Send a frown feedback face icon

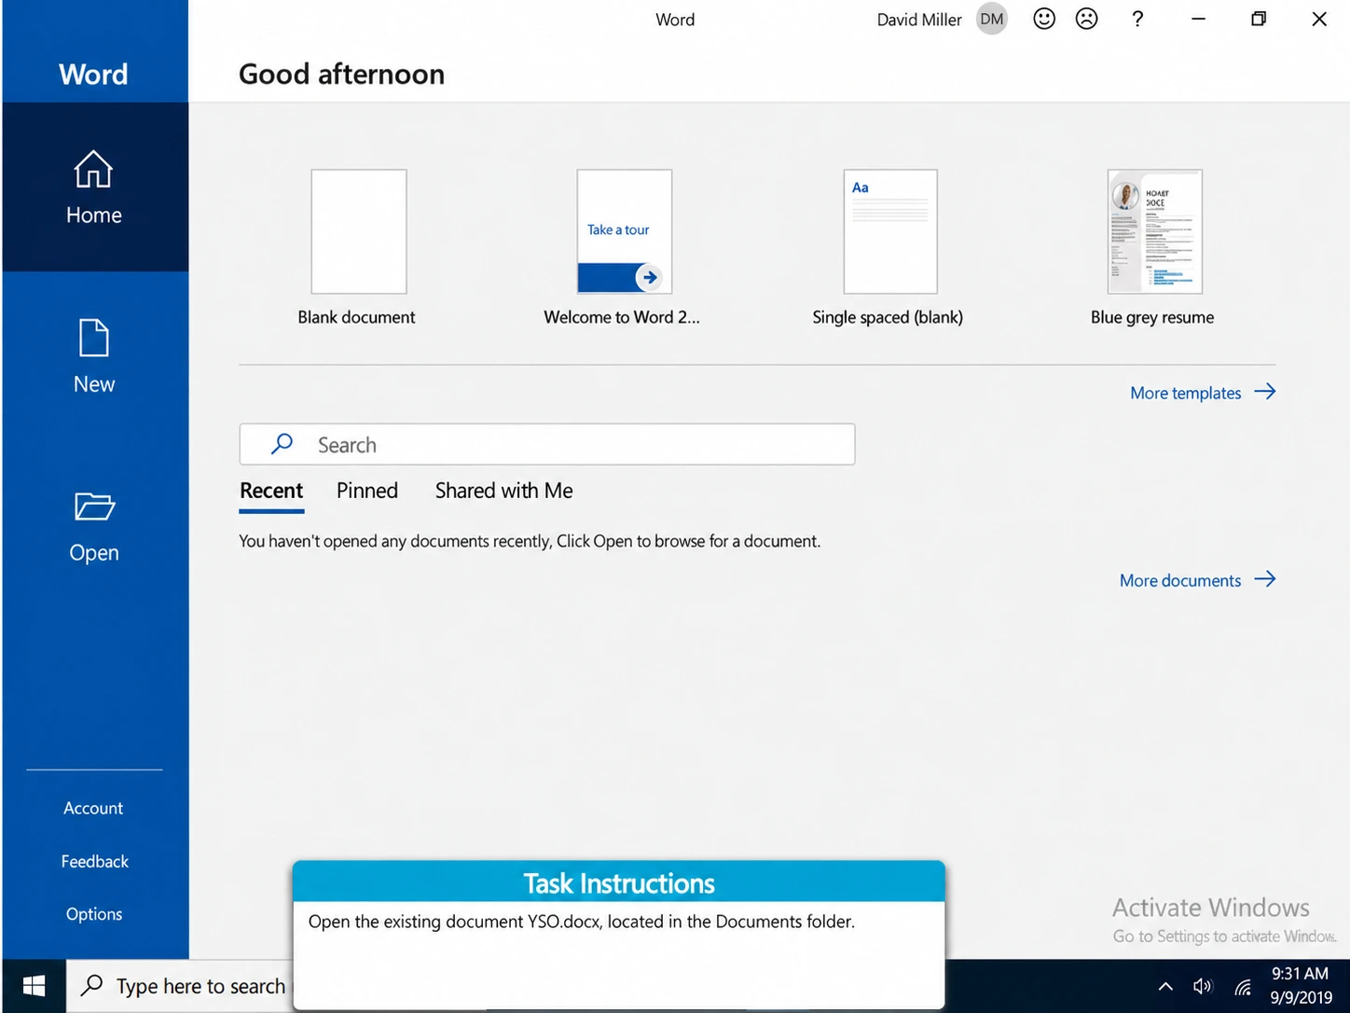1087,19
